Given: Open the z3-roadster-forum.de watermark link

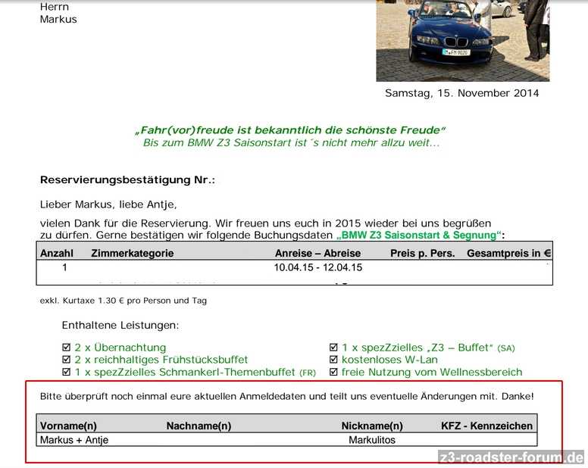Looking at the screenshot, I should pyautogui.click(x=511, y=457).
